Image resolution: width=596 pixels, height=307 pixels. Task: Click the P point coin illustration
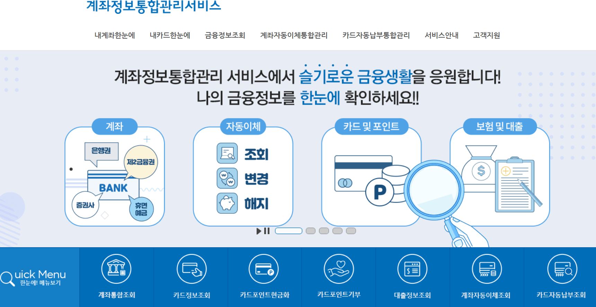[x=380, y=192]
